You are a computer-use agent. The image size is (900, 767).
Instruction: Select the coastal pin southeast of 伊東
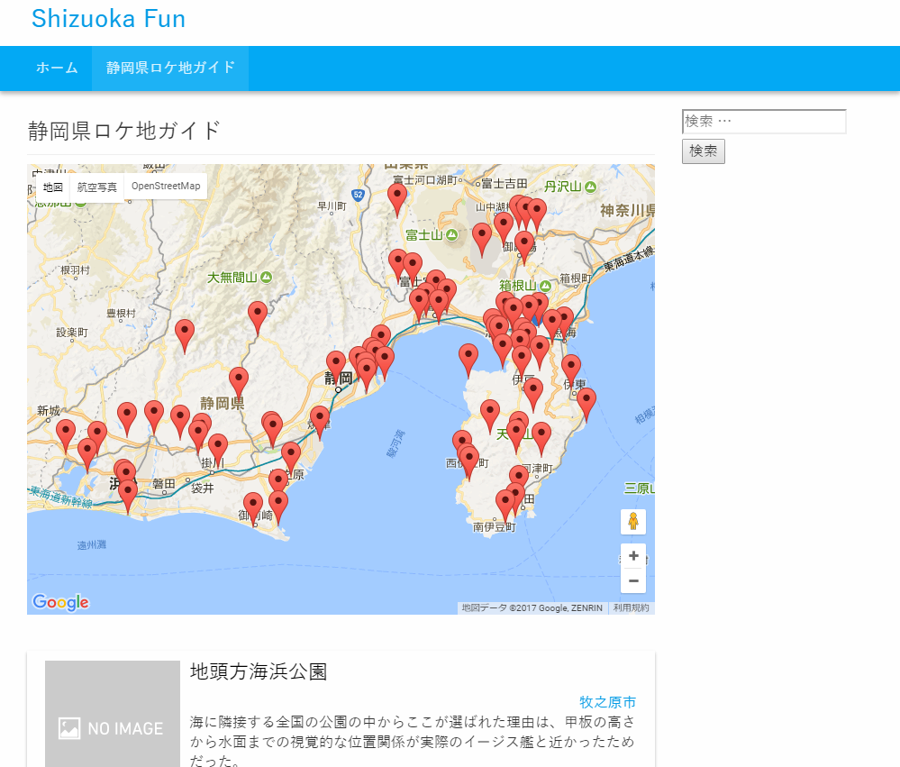[x=586, y=405]
